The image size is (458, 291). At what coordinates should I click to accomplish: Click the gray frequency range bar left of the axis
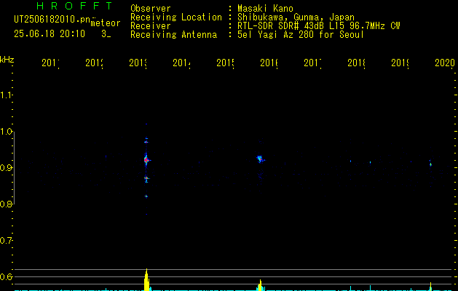click(x=14, y=168)
